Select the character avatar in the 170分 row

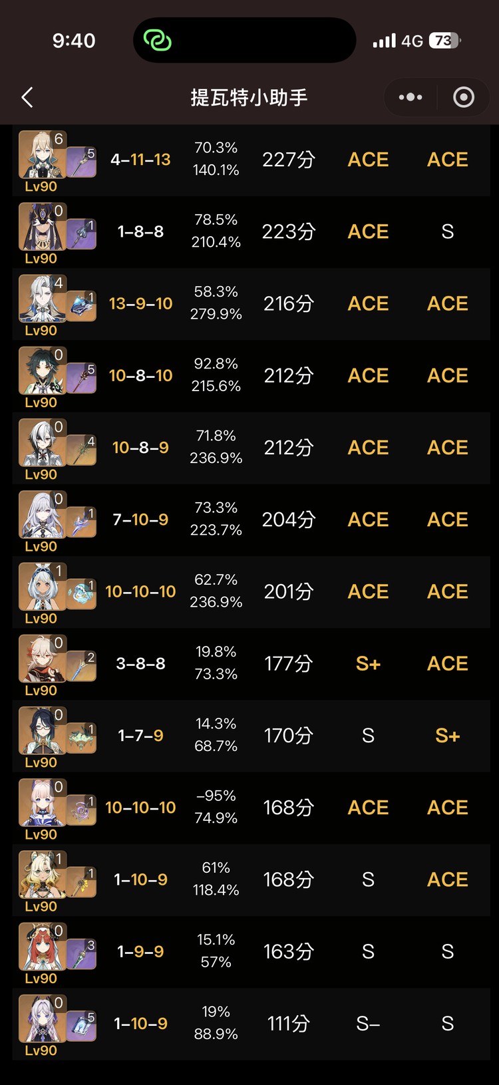click(41, 732)
